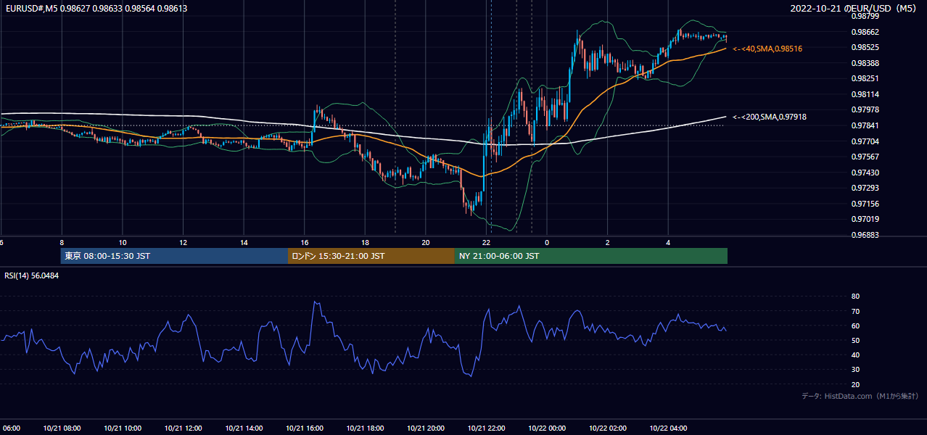The image size is (927, 435).
Task: Click hour label 4 under price chart
Action: coord(668,243)
